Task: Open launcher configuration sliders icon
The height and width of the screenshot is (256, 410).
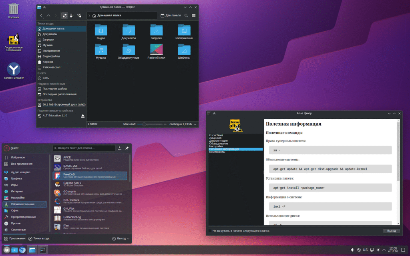Action: (x=119, y=148)
